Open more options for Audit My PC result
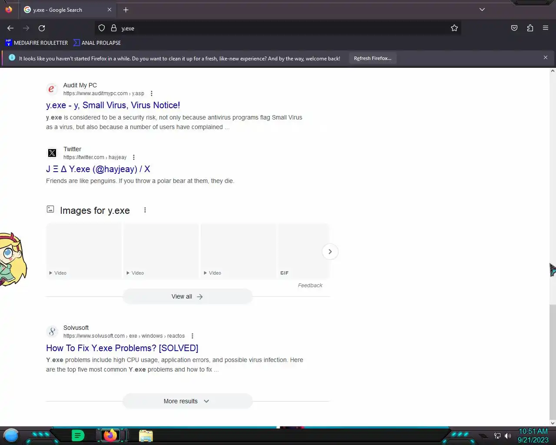The height and width of the screenshot is (445, 556). point(152,93)
